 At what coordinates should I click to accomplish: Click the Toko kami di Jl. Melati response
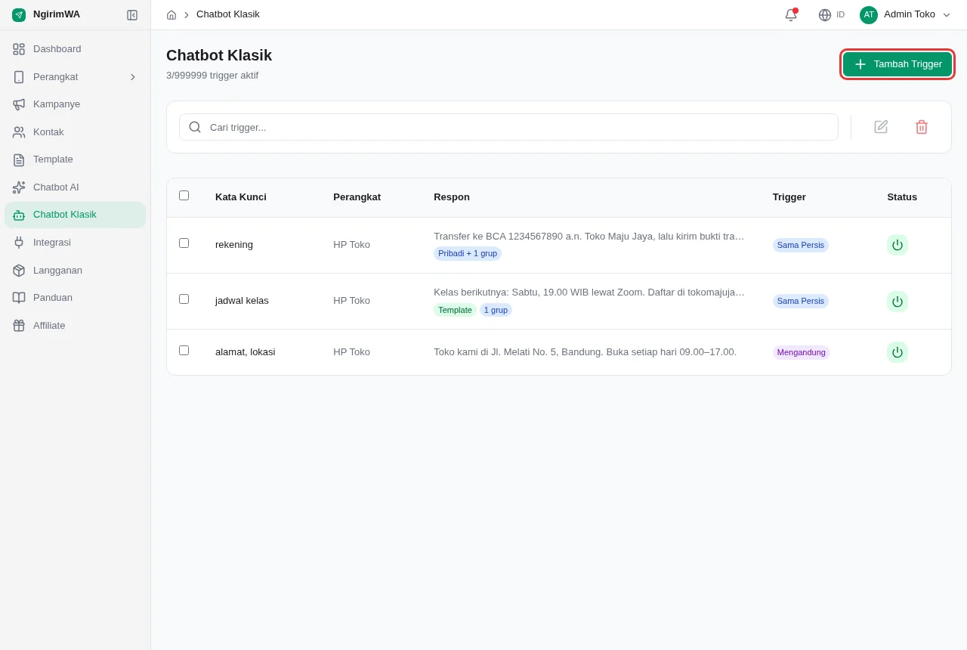tap(585, 352)
